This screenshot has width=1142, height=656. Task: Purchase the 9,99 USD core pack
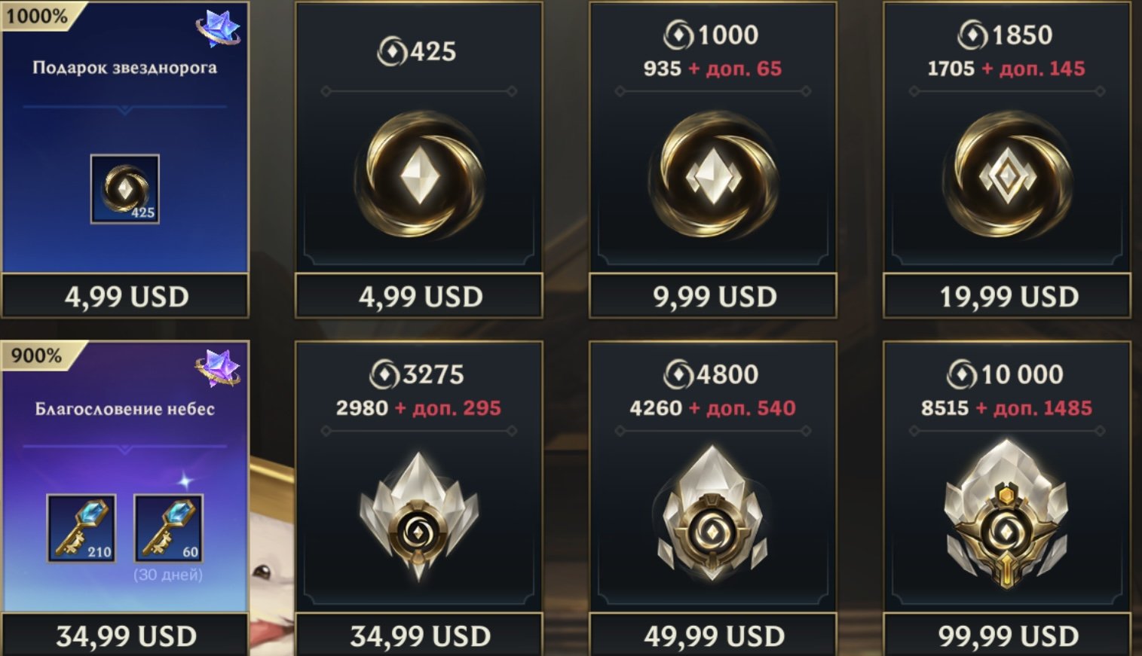click(713, 296)
